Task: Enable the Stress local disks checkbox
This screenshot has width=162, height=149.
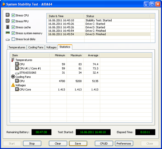Action: click(x=13, y=39)
